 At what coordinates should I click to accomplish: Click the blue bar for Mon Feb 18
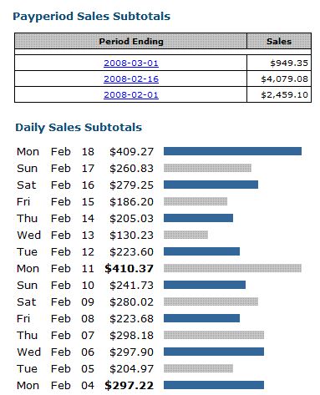[x=232, y=151]
